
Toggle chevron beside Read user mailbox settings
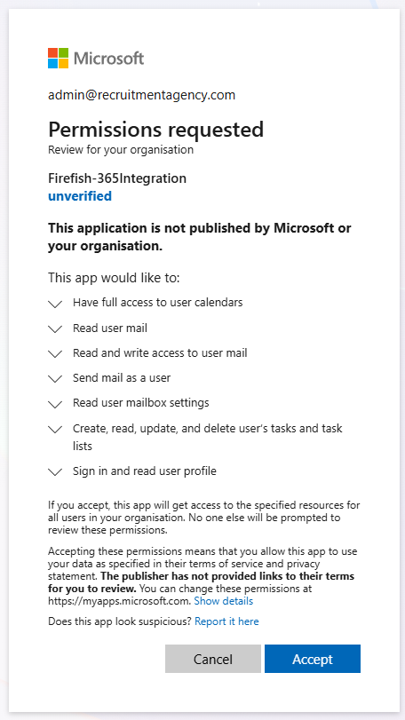pos(55,404)
